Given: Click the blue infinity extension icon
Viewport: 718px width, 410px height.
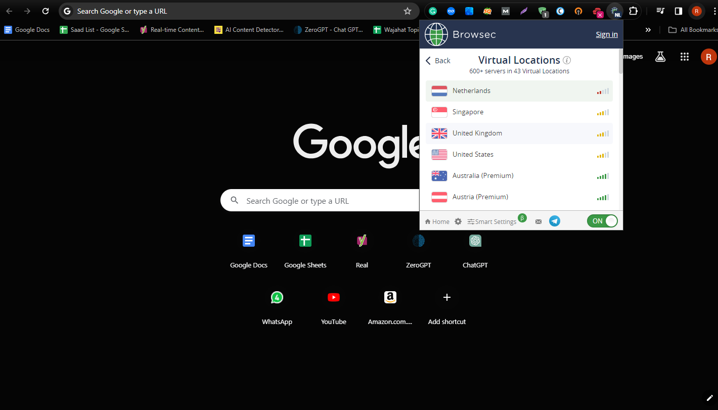Looking at the screenshot, I should [451, 11].
